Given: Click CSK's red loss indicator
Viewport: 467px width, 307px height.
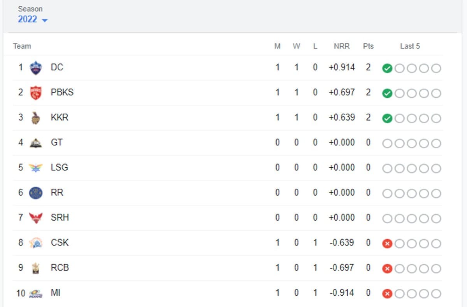Looking at the screenshot, I should [x=387, y=244].
